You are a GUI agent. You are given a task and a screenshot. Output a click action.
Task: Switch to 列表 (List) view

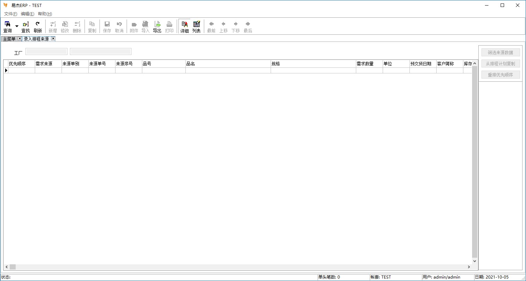coord(197,27)
